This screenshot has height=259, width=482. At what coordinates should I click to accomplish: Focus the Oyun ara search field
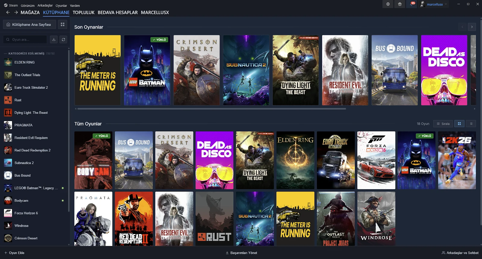(x=25, y=39)
